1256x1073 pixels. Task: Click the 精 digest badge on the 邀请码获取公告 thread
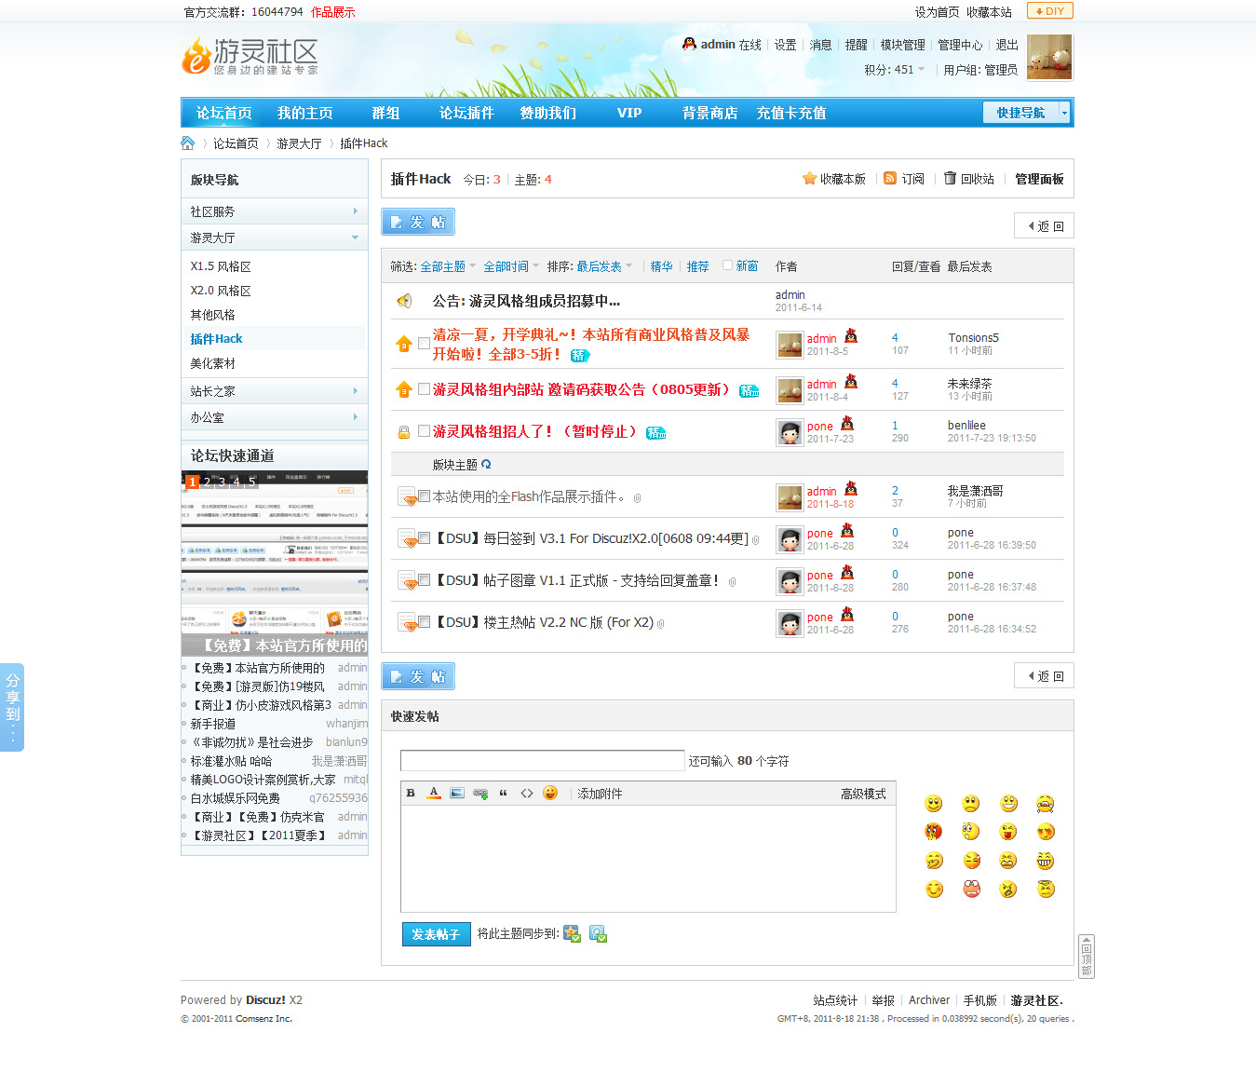click(x=749, y=390)
